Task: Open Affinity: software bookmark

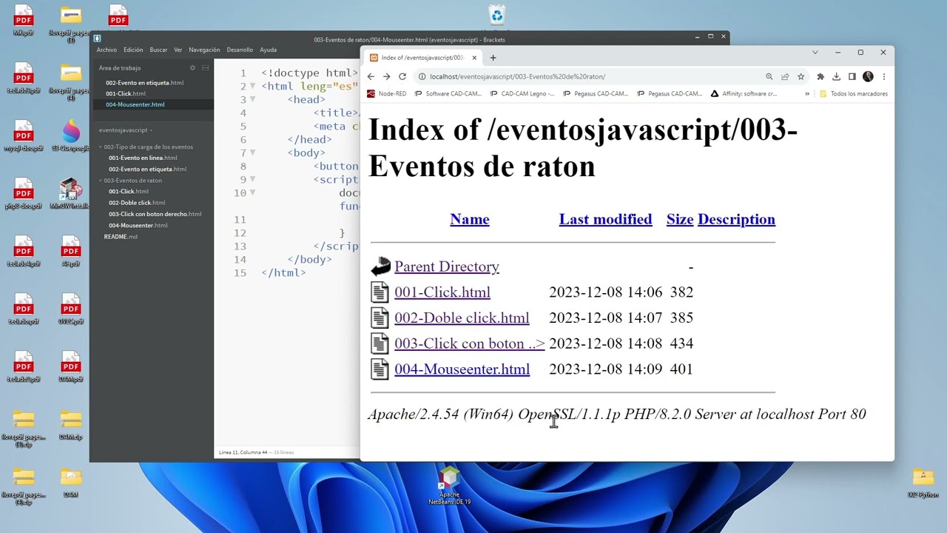Action: tap(744, 94)
